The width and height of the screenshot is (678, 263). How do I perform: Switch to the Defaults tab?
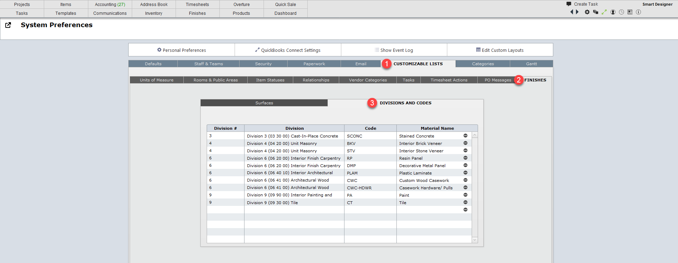(x=153, y=64)
